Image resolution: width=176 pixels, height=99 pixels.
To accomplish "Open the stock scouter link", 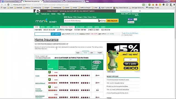I will pyautogui.click(x=50, y=30).
